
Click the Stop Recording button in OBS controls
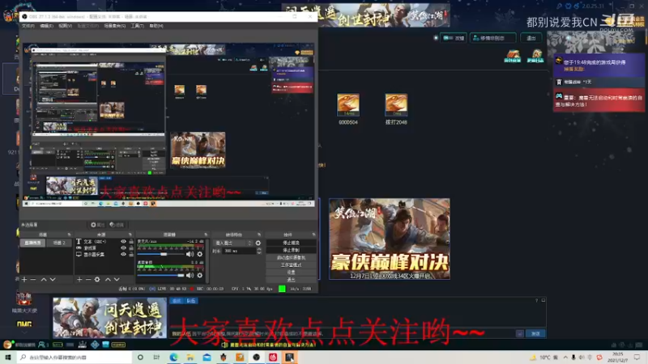(x=292, y=250)
